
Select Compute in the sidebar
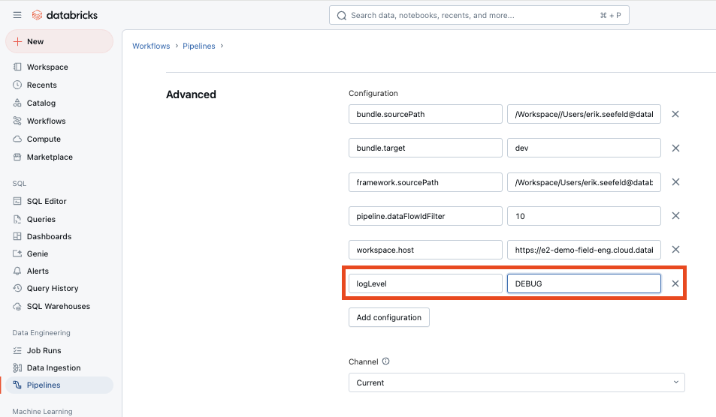coord(44,139)
